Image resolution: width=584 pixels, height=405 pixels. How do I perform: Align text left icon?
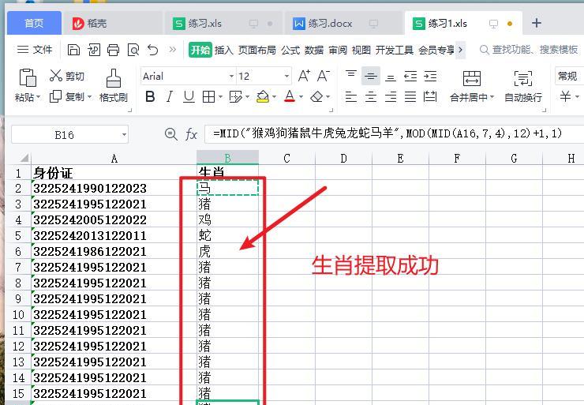(x=351, y=97)
